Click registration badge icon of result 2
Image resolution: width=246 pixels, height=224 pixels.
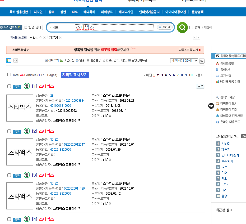tap(27, 131)
